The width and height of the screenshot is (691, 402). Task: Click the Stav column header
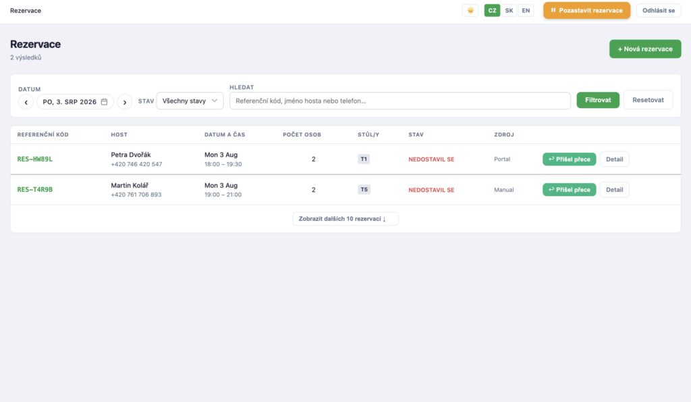click(x=416, y=134)
